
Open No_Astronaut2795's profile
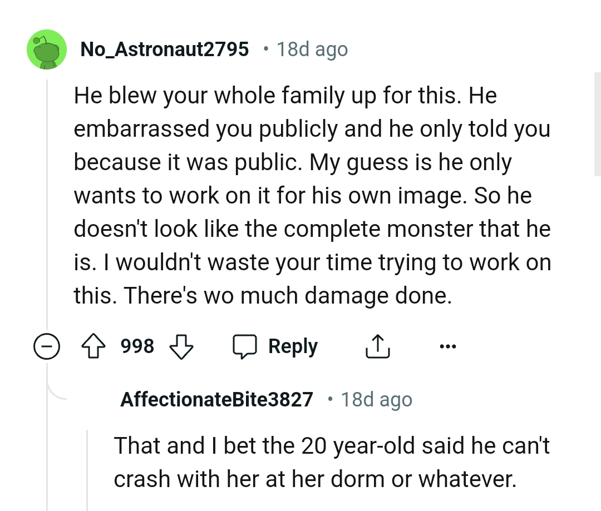point(164,49)
